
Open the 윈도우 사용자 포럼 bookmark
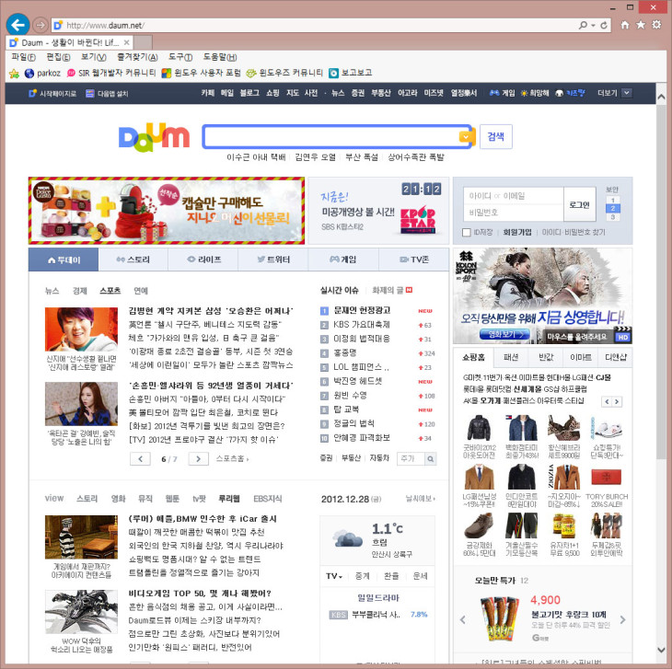(x=201, y=74)
